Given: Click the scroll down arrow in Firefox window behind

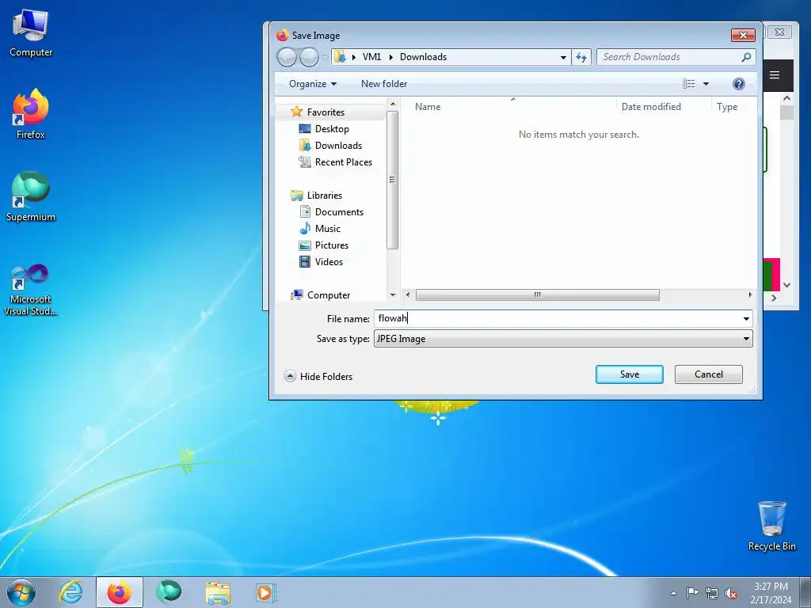Looking at the screenshot, I should [786, 285].
